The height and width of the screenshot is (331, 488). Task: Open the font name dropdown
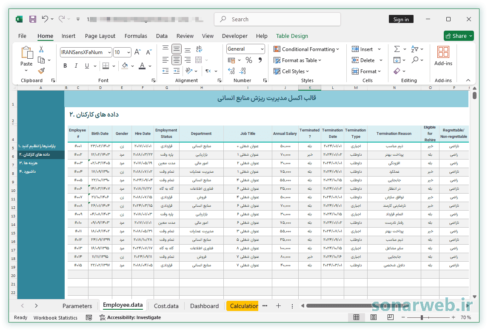[x=109, y=52]
